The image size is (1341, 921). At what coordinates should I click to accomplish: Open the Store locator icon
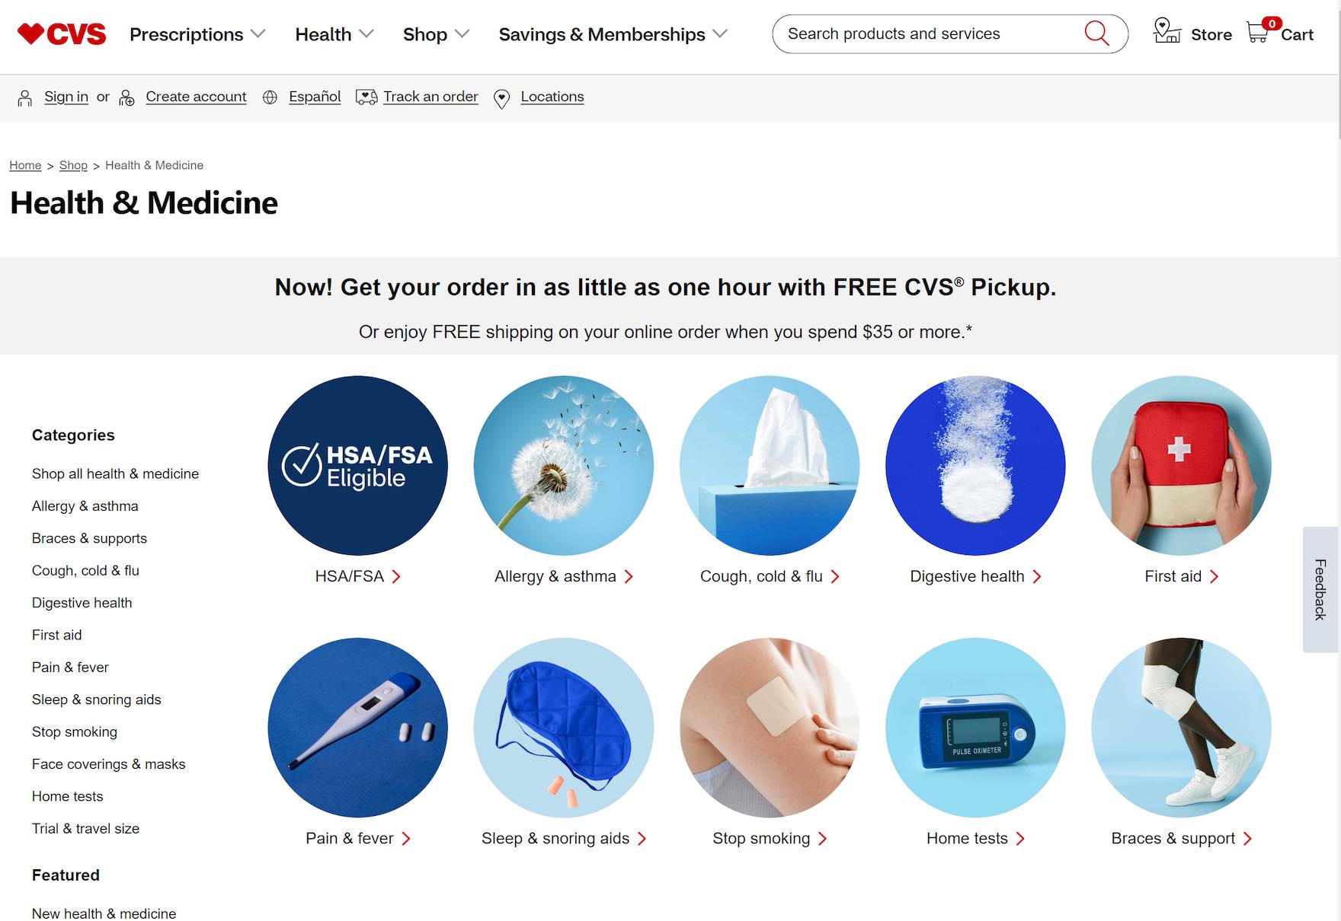1167,31
